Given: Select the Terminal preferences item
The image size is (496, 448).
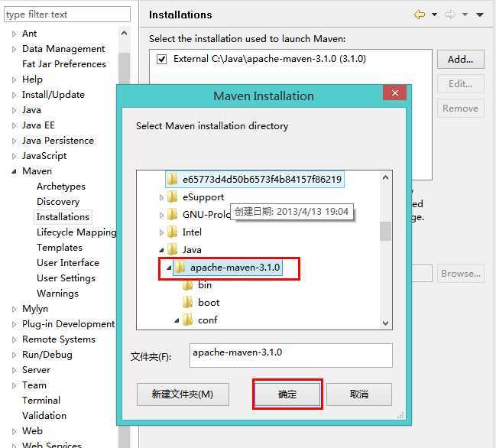Looking at the screenshot, I should (41, 401).
